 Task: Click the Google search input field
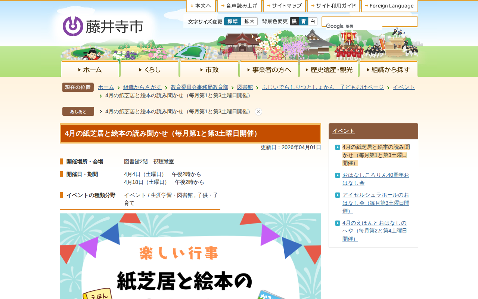coord(369,22)
